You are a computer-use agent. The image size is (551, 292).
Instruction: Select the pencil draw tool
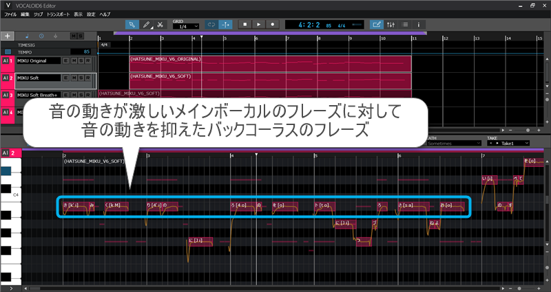[146, 25]
